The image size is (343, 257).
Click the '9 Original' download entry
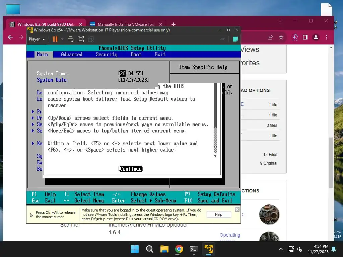point(268,163)
